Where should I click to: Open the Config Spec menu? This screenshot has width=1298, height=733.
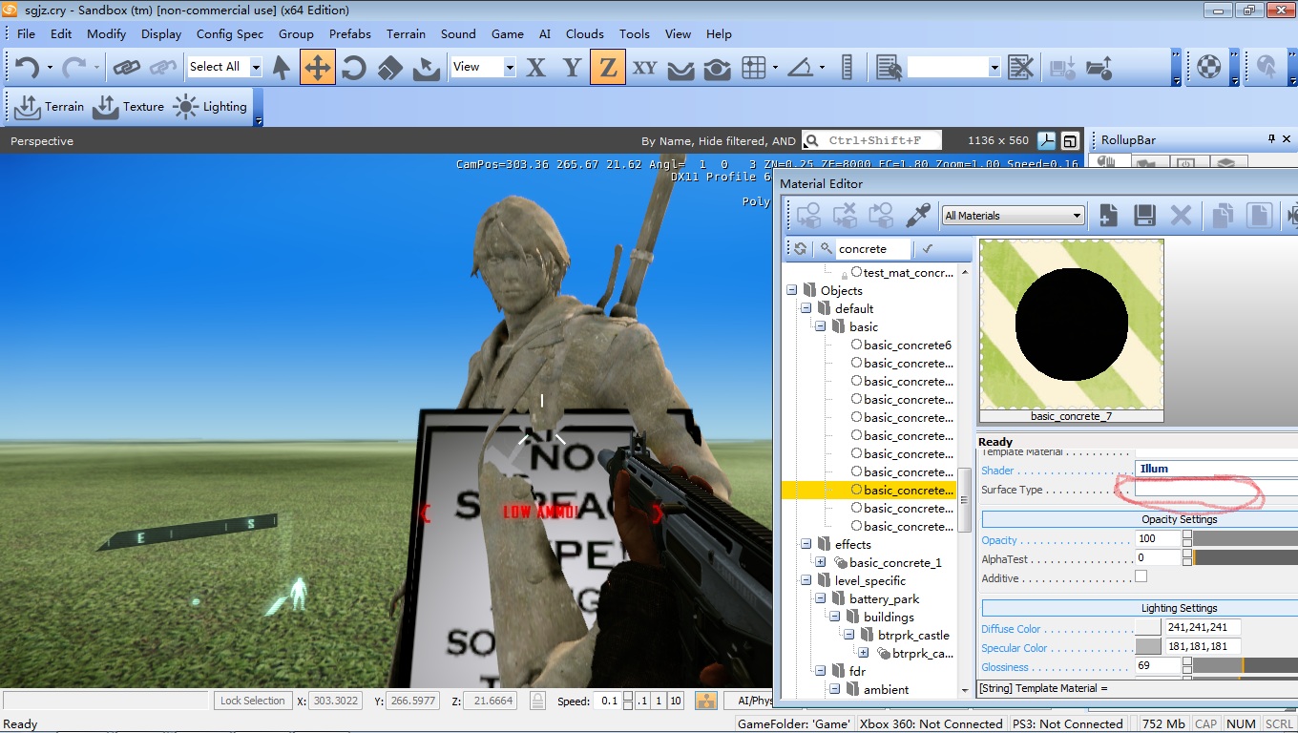pos(229,33)
